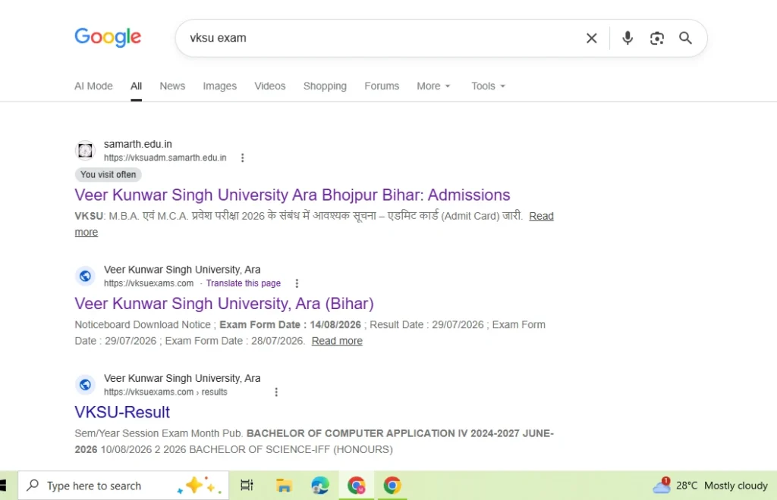Click site name above the VKSU-Result entry

pyautogui.click(x=182, y=378)
